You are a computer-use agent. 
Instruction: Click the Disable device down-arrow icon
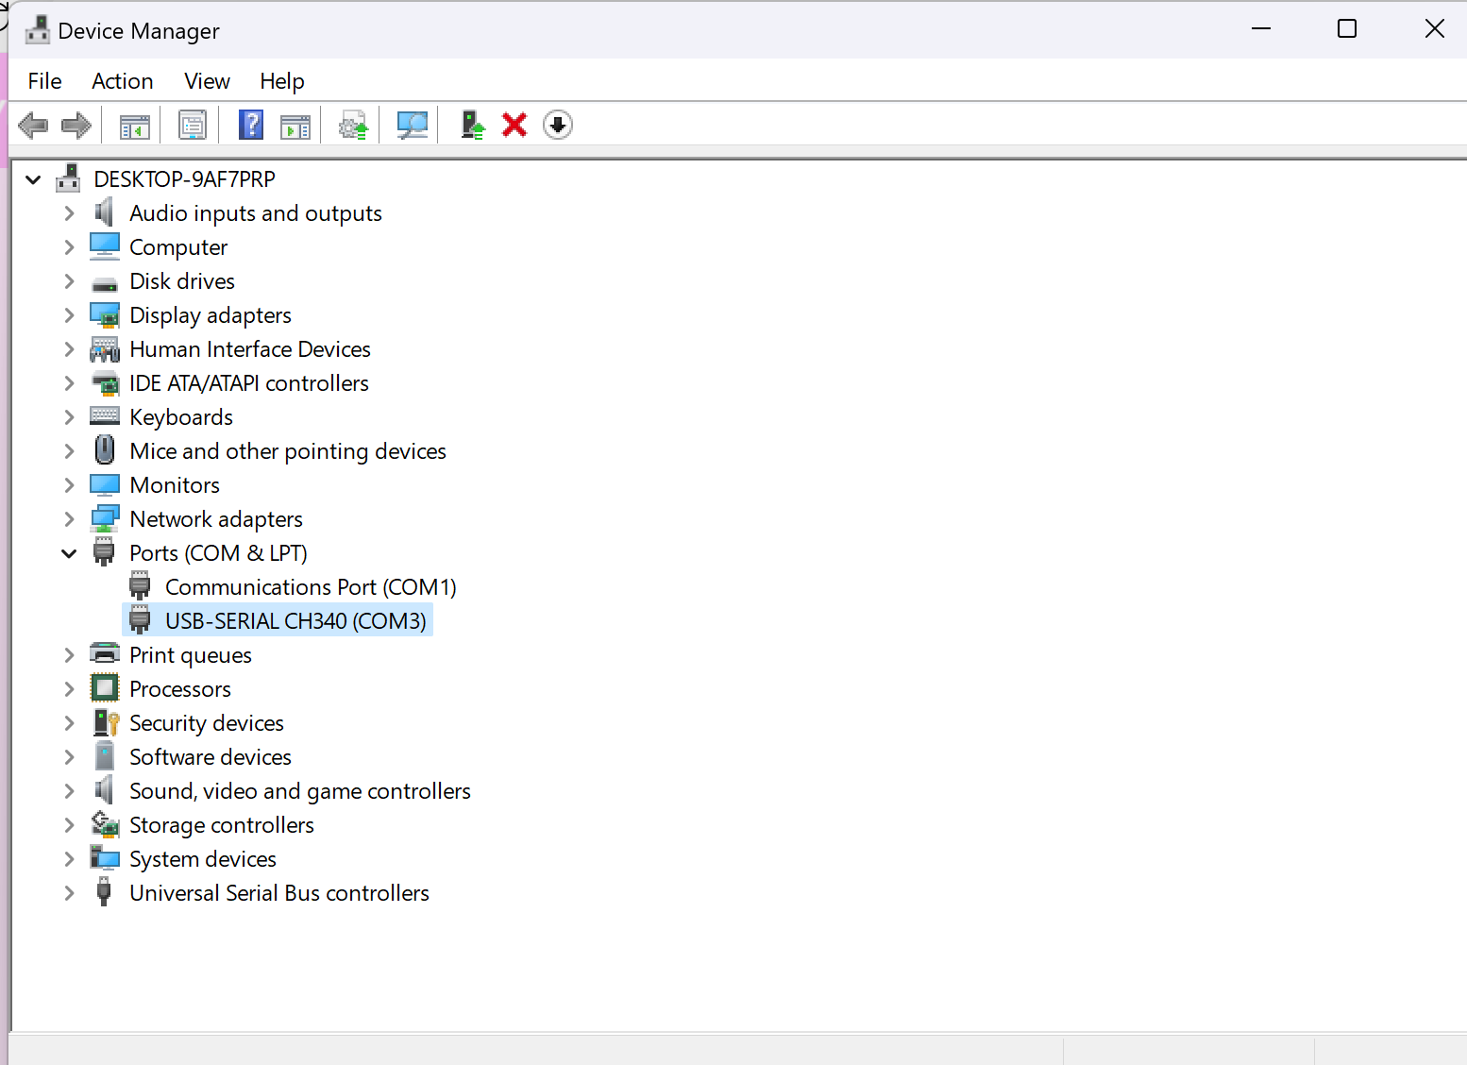[558, 125]
